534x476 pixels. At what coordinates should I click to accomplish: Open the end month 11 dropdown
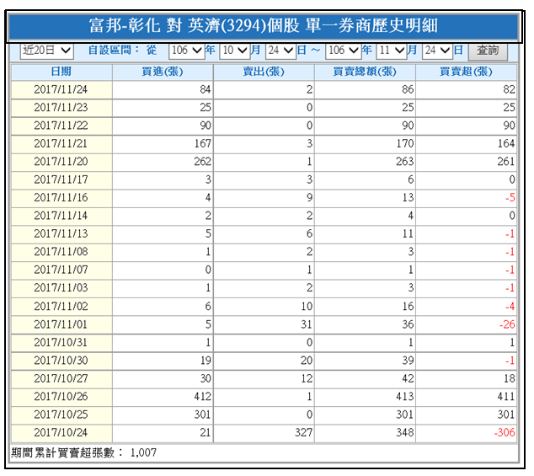coord(391,51)
